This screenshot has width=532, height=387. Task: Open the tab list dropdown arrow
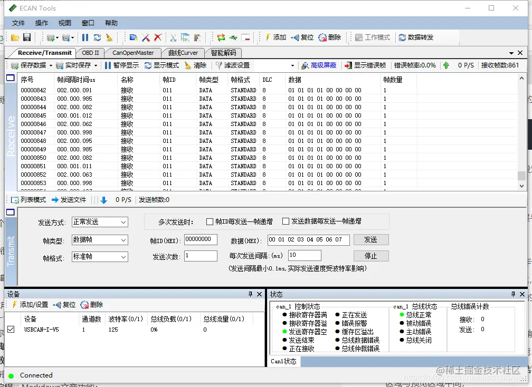pos(511,53)
